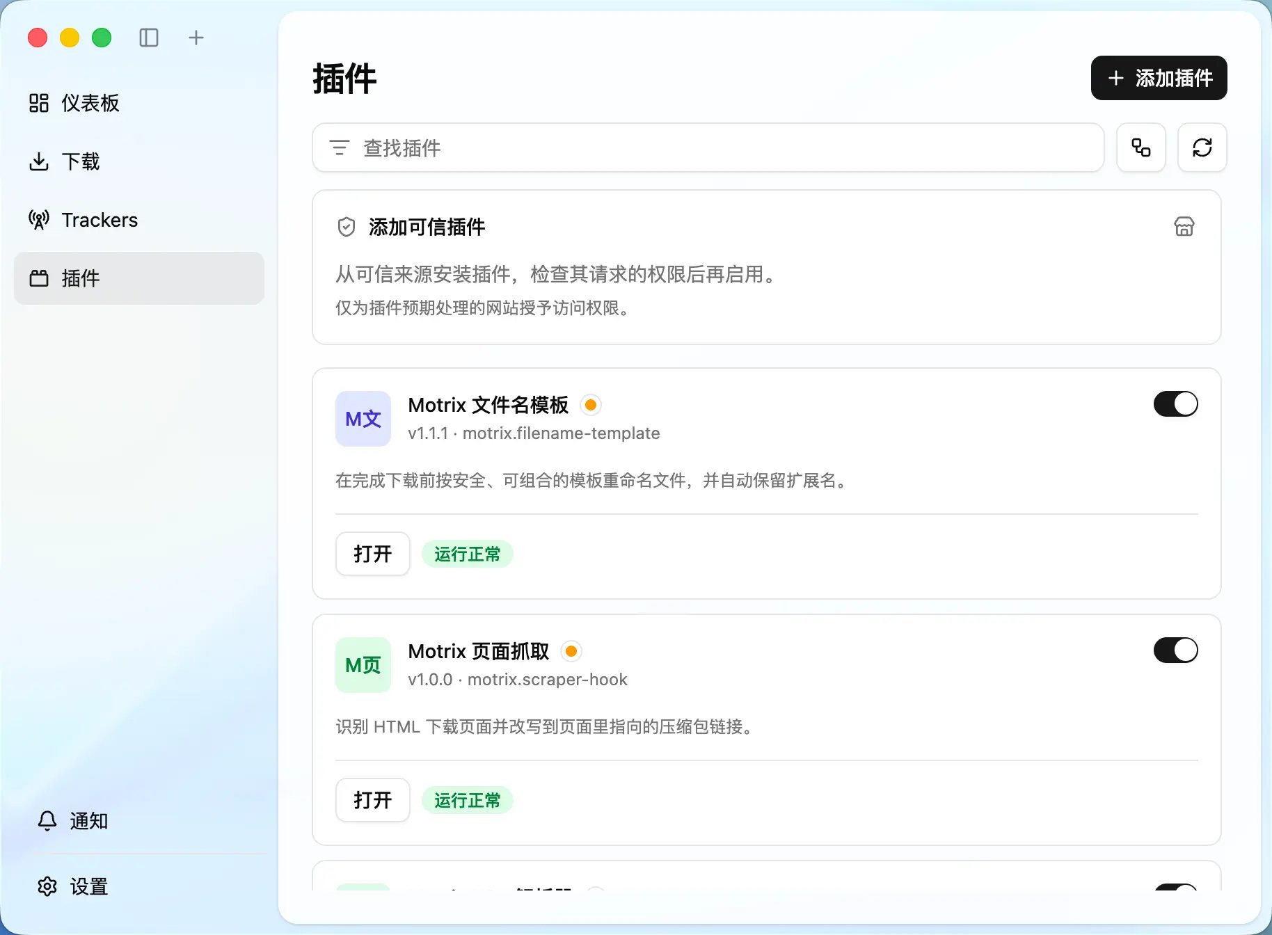Click the MX icon of 文件名模板 plugin

click(363, 419)
